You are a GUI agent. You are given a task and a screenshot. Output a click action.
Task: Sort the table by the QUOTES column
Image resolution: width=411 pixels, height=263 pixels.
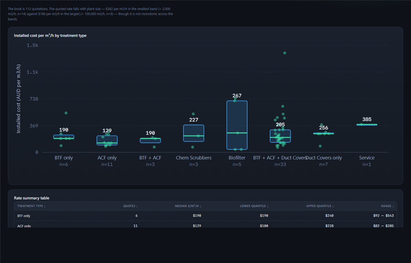[130, 206]
